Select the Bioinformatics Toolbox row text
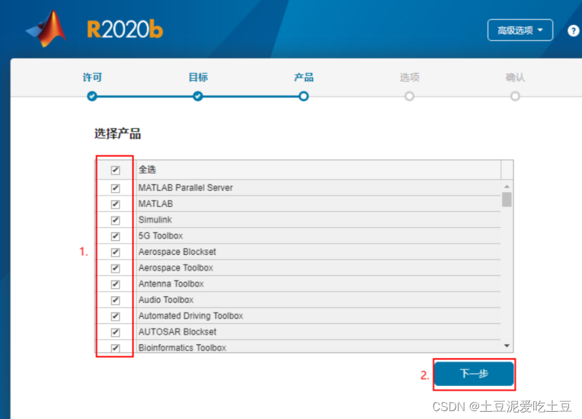The height and width of the screenshot is (419, 582). 182,347
